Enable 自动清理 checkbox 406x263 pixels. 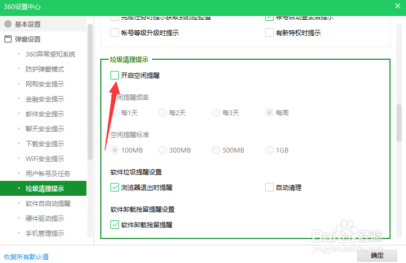pyautogui.click(x=269, y=187)
